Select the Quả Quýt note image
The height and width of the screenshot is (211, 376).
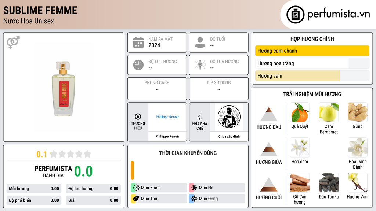[300, 112]
